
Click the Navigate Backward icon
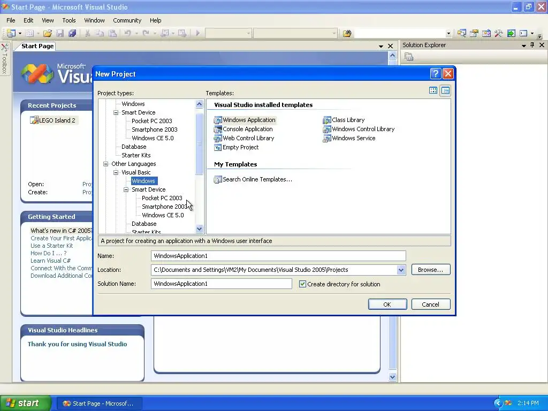coord(165,33)
